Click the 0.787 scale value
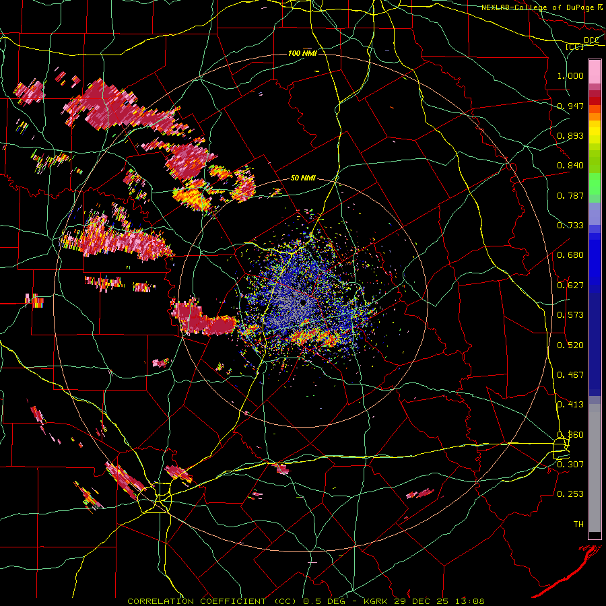Viewport: 606px width, 606px height. point(570,195)
